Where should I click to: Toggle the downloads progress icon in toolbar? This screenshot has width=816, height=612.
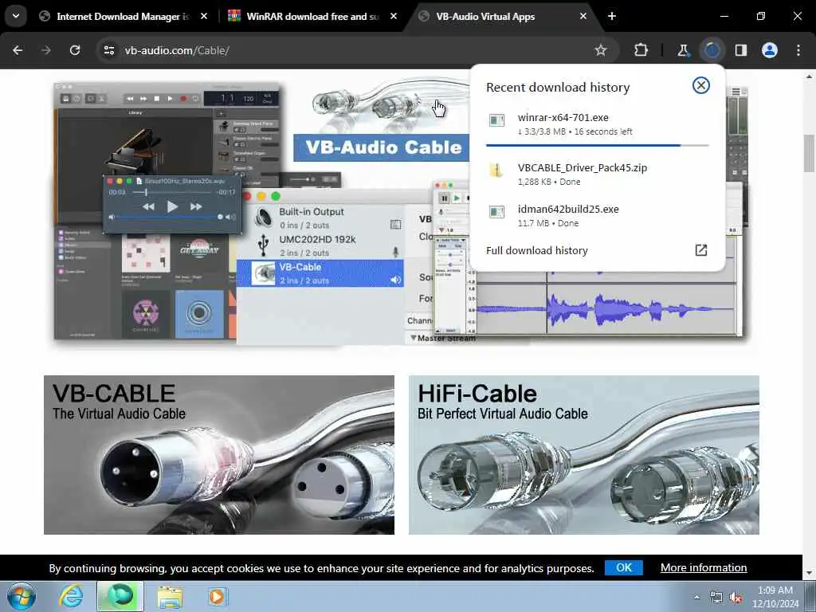click(x=712, y=50)
